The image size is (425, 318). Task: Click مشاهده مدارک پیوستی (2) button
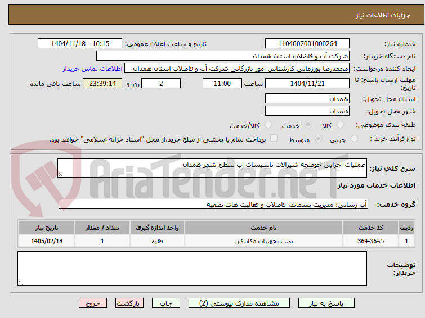239,303
